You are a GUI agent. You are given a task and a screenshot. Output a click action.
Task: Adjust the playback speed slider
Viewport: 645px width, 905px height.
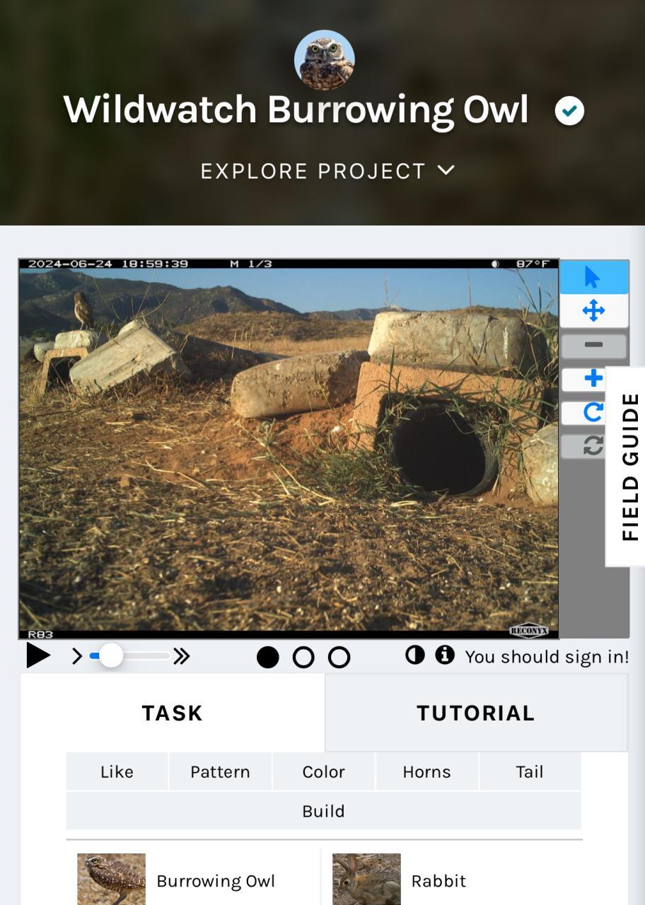coord(129,656)
